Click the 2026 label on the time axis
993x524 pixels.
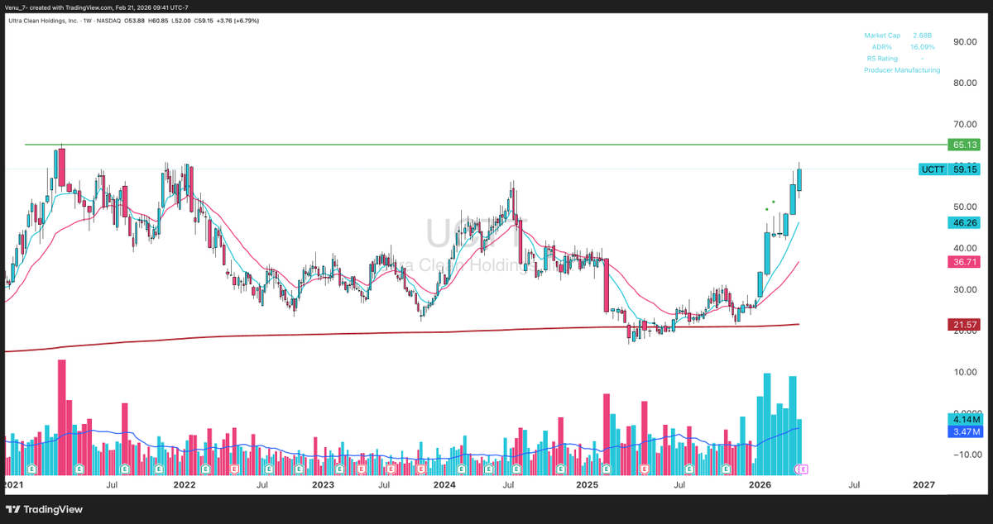tap(760, 484)
